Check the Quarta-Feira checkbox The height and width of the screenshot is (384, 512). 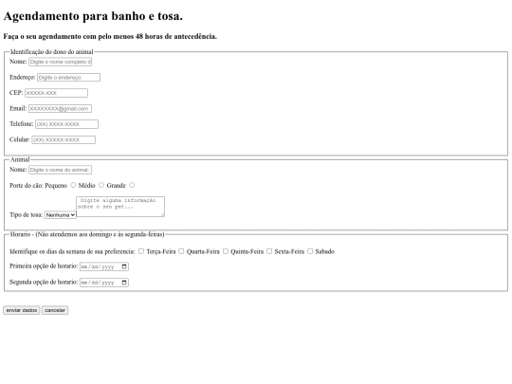[x=181, y=251]
